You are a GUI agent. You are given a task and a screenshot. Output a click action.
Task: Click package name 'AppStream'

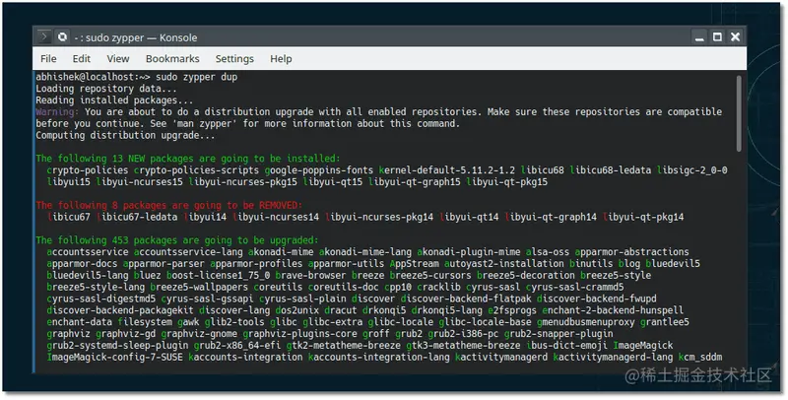coord(415,264)
